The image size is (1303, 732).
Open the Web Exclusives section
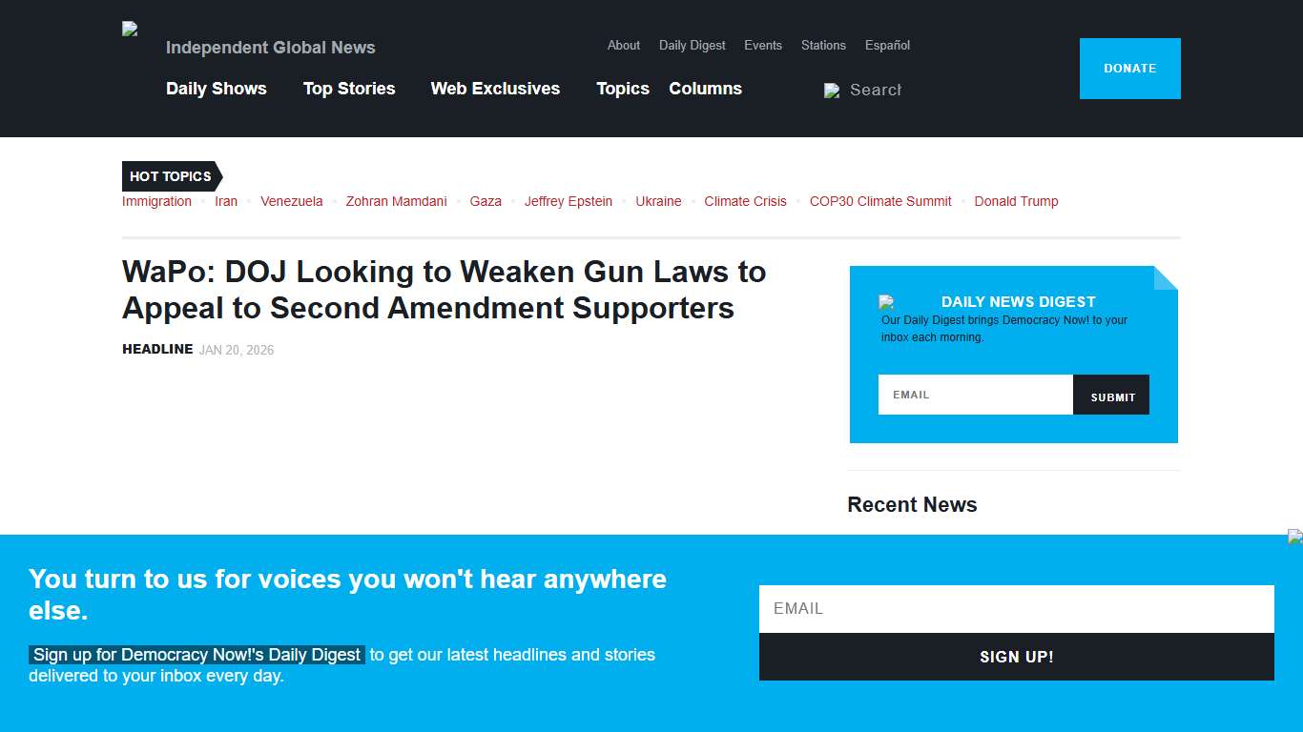[x=495, y=89]
